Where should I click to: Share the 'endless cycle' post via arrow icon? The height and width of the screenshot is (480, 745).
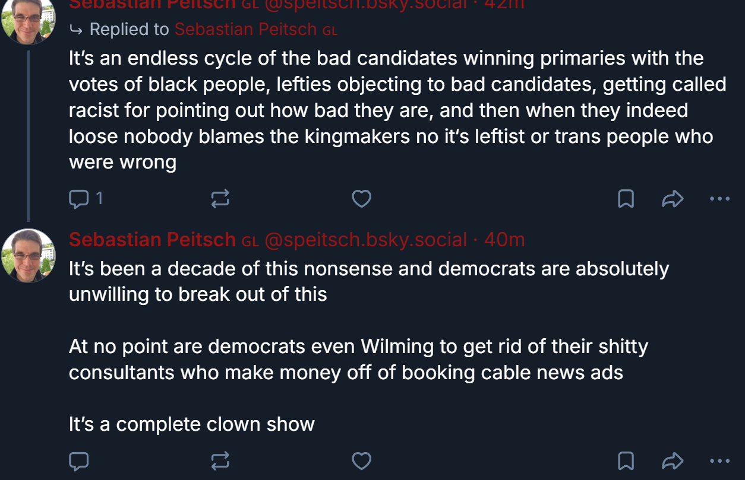point(673,199)
